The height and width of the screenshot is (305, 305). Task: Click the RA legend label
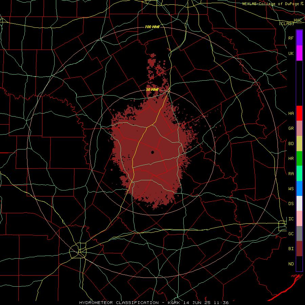pyautogui.click(x=291, y=174)
